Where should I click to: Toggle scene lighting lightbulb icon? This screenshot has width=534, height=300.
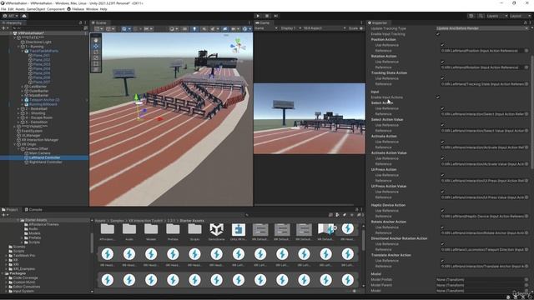(194, 29)
